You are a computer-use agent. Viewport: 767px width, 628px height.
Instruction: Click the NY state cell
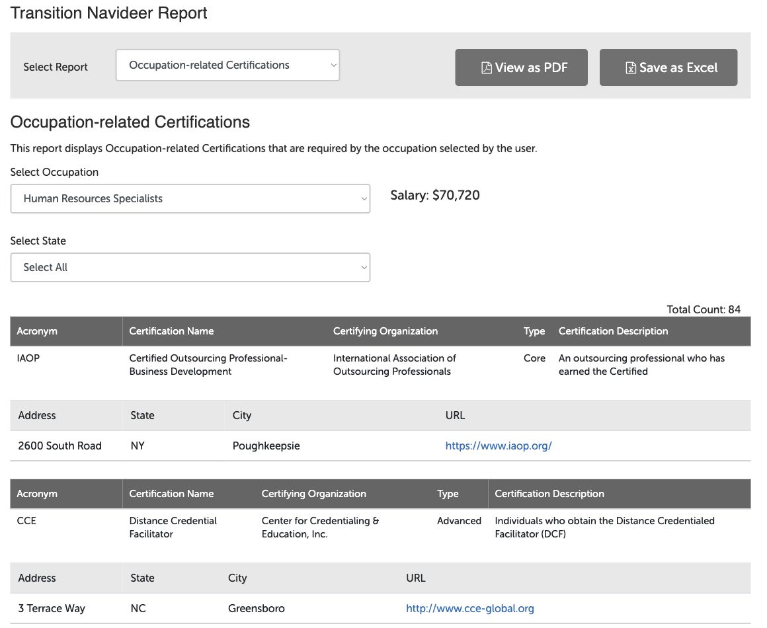pos(138,446)
